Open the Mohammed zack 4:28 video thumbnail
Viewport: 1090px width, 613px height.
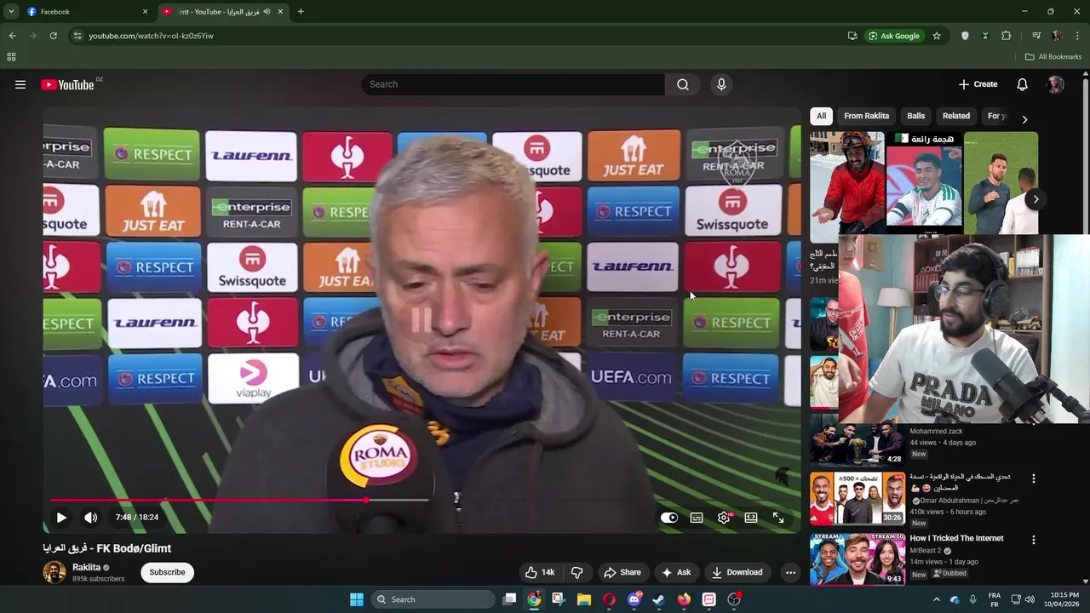(858, 440)
